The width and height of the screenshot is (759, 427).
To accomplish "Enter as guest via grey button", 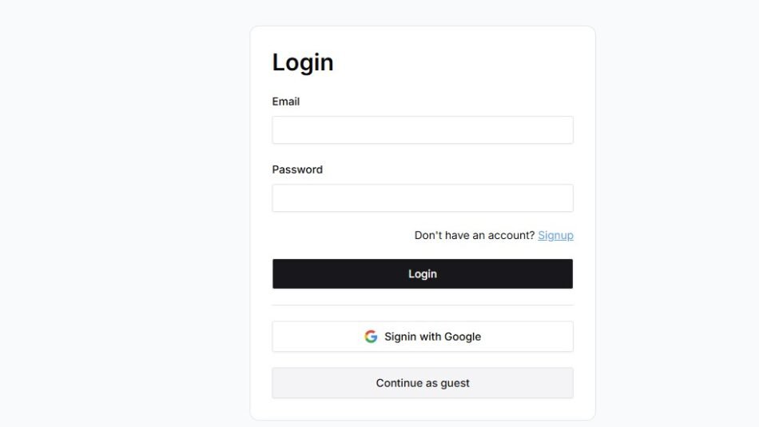I will (422, 383).
